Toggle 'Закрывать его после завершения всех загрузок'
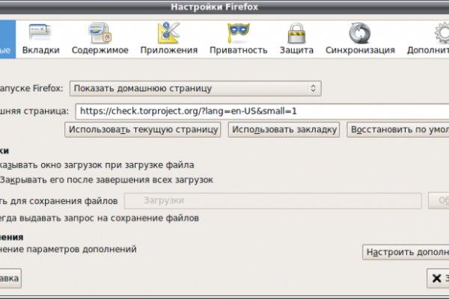The image size is (449, 299). pyautogui.click(x=106, y=180)
